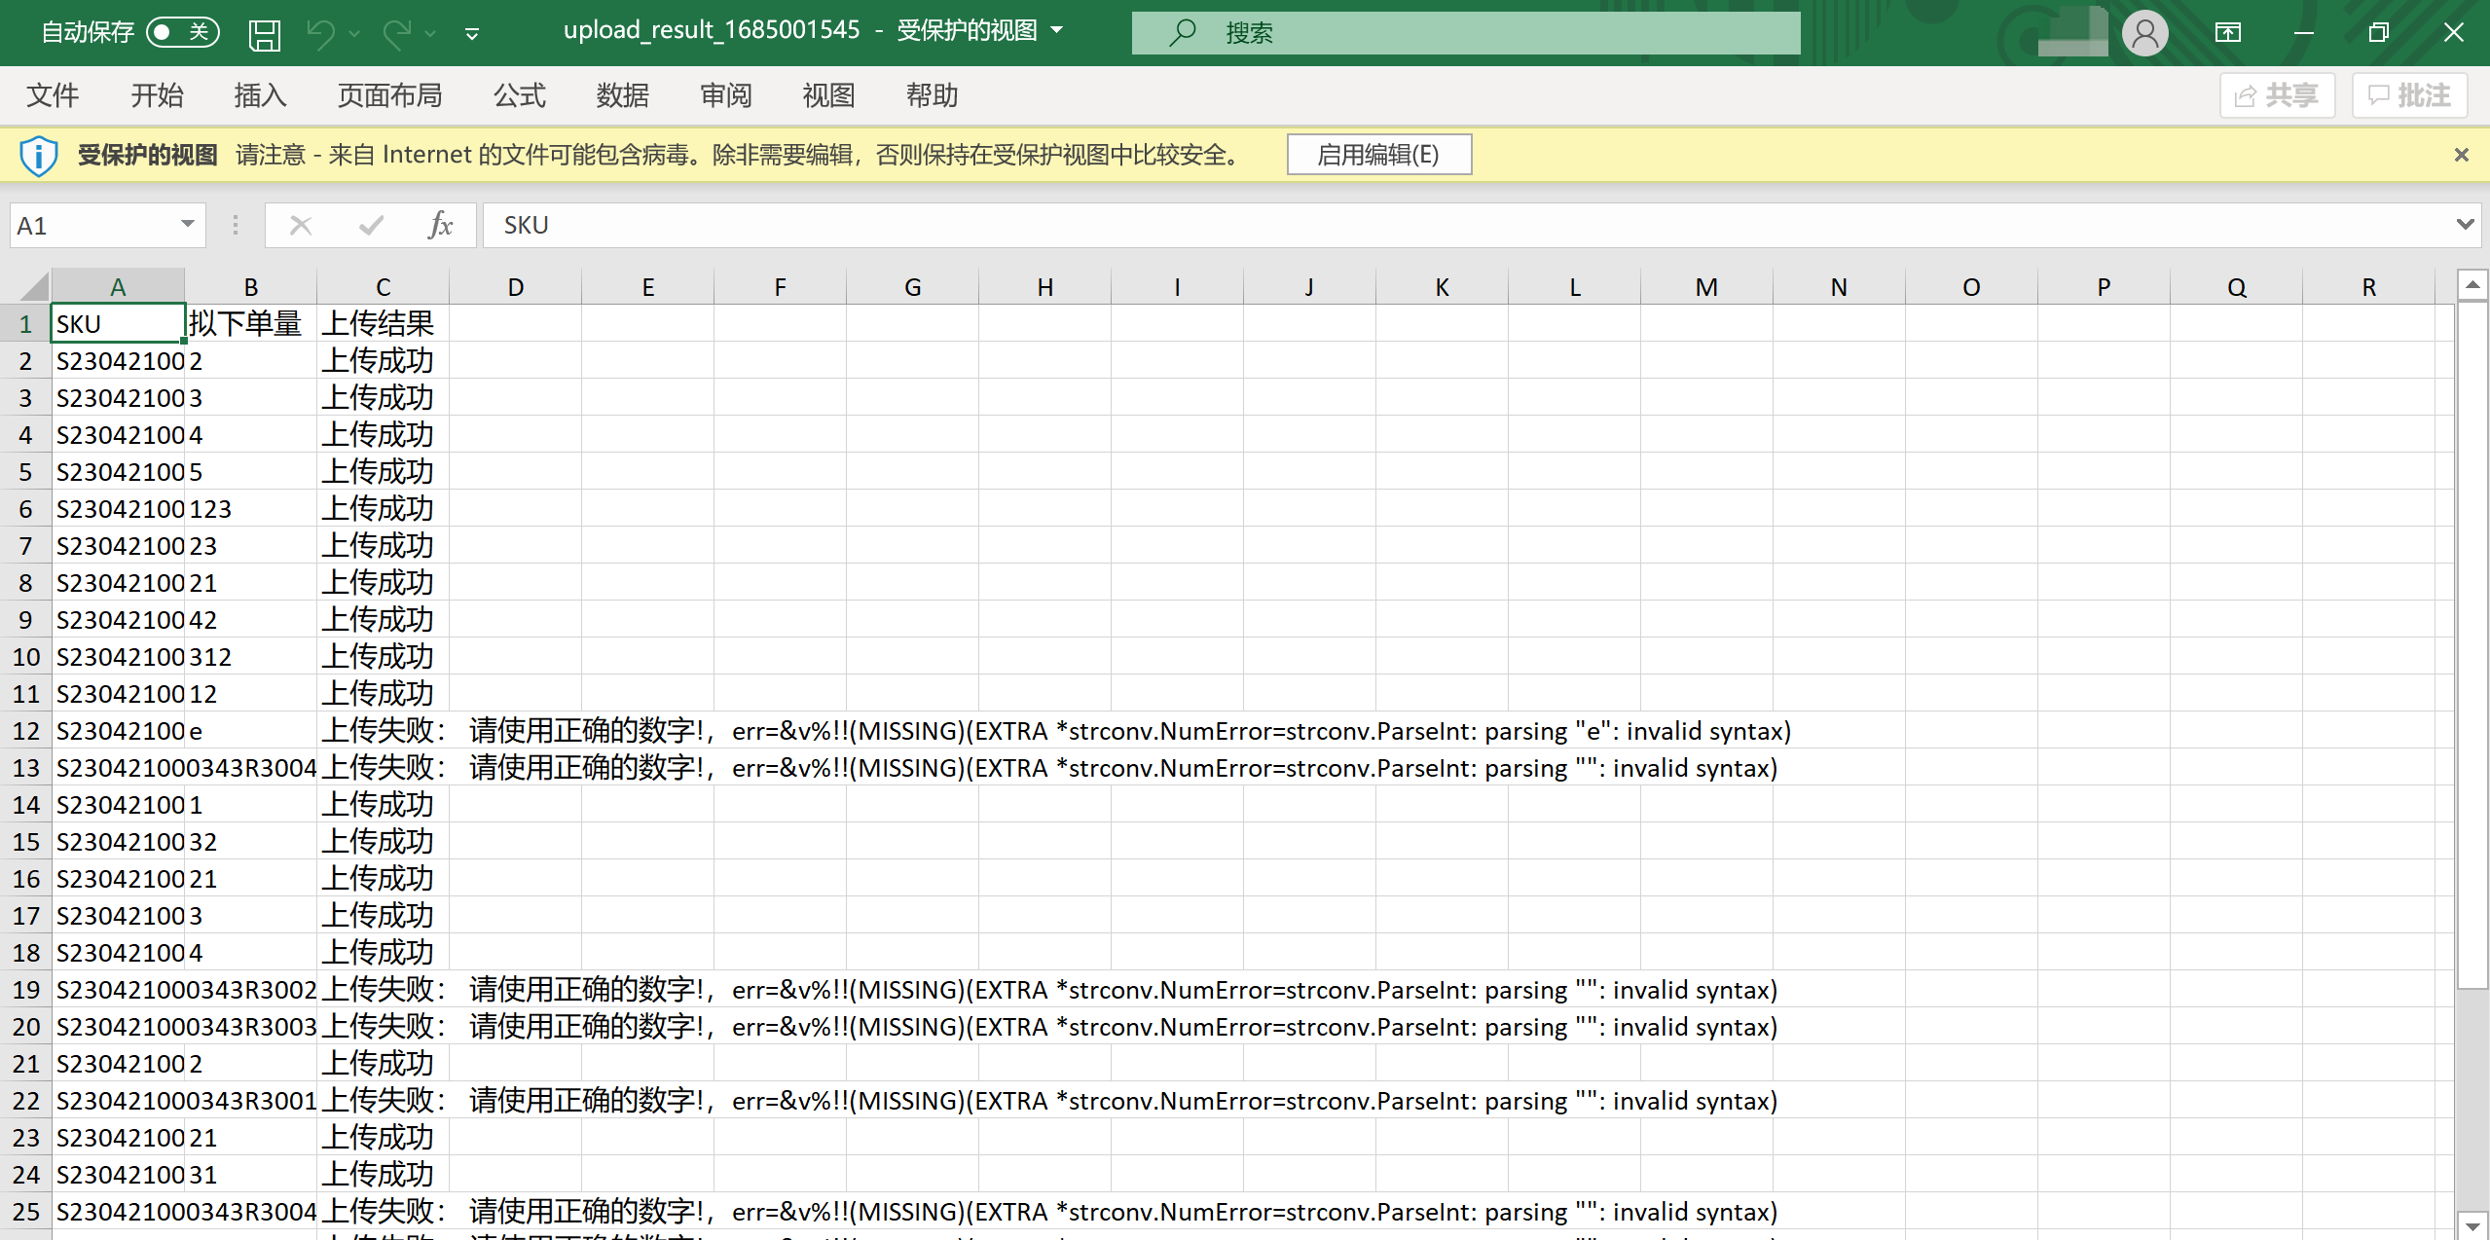
Task: Open the 页面布局 ribbon tab
Action: point(389,95)
